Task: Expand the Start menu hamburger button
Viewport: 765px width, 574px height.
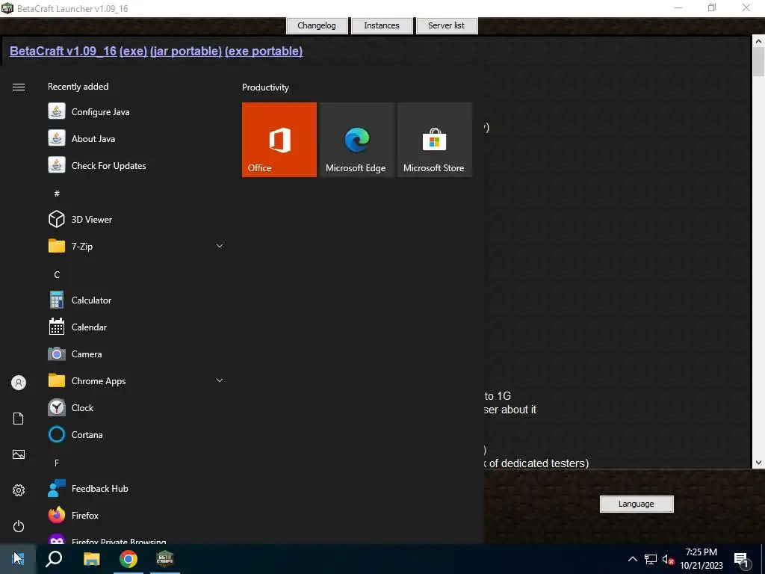Action: [19, 87]
